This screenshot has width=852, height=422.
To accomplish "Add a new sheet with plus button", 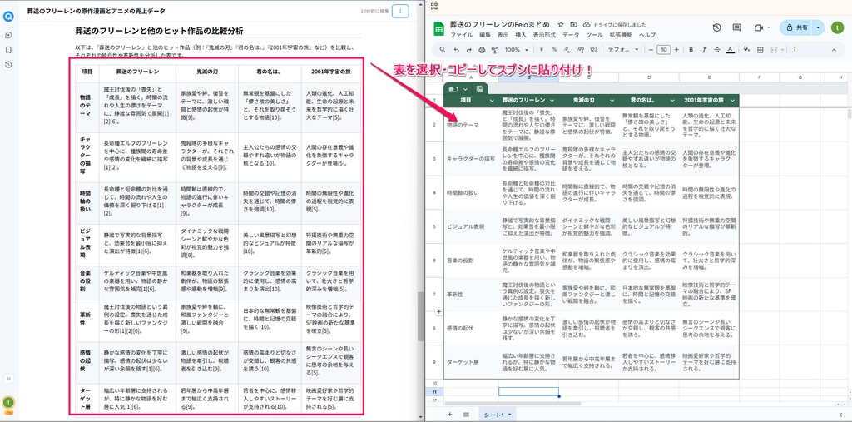I will click(x=449, y=415).
